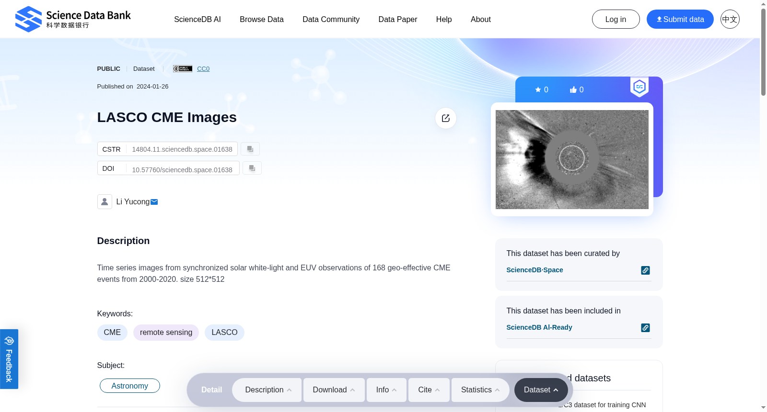Expand the Statistics section tab
Screen dimensions: 767x412
[480, 390]
